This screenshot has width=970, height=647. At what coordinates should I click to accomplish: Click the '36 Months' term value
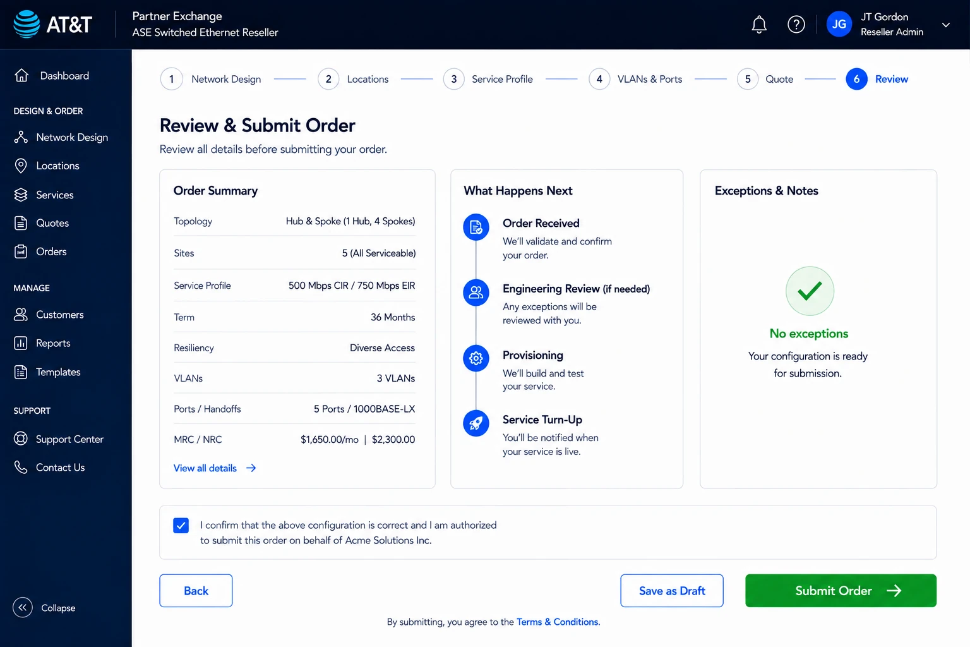tap(393, 317)
